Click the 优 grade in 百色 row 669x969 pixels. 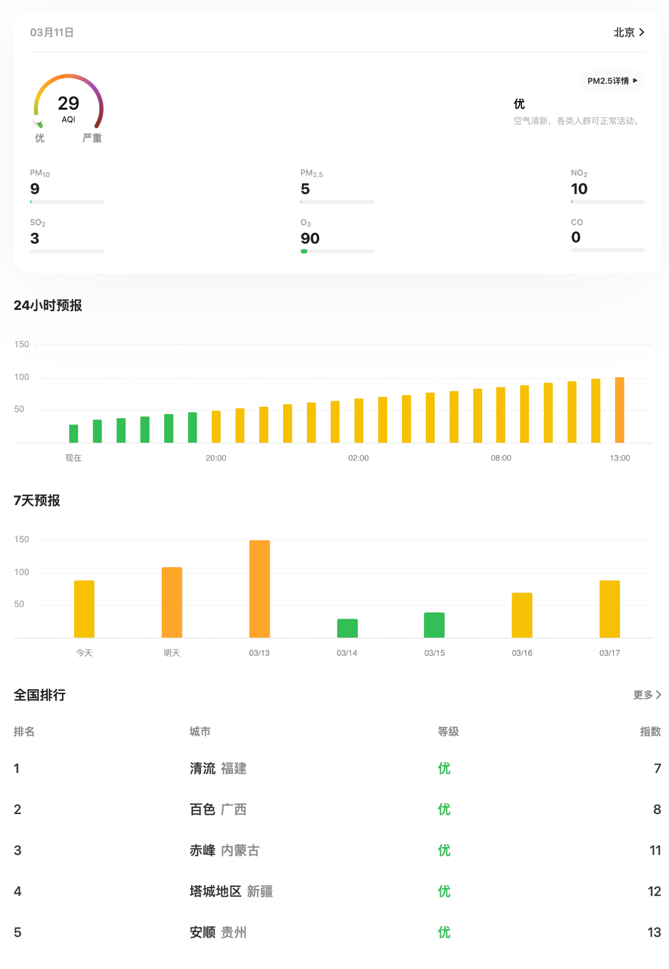coord(444,810)
